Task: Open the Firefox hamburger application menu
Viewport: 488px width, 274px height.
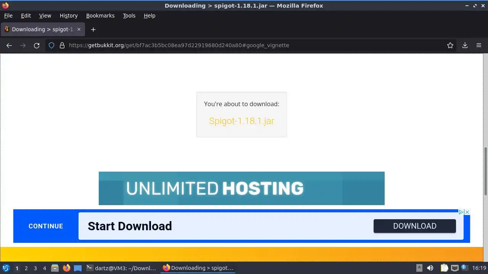Action: click(x=479, y=45)
